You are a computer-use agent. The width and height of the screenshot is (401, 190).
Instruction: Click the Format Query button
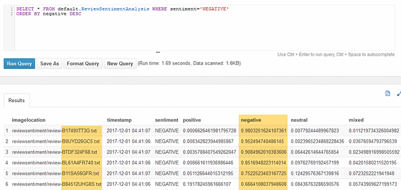pos(83,63)
